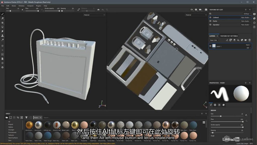Open Layer 1 blend mode dropdown

[248, 45]
